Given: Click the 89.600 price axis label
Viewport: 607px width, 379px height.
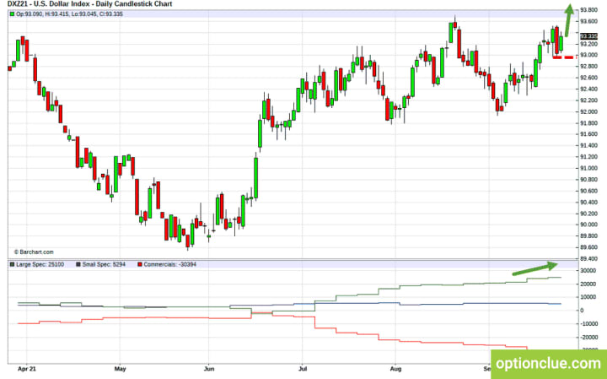Looking at the screenshot, I should [x=588, y=247].
